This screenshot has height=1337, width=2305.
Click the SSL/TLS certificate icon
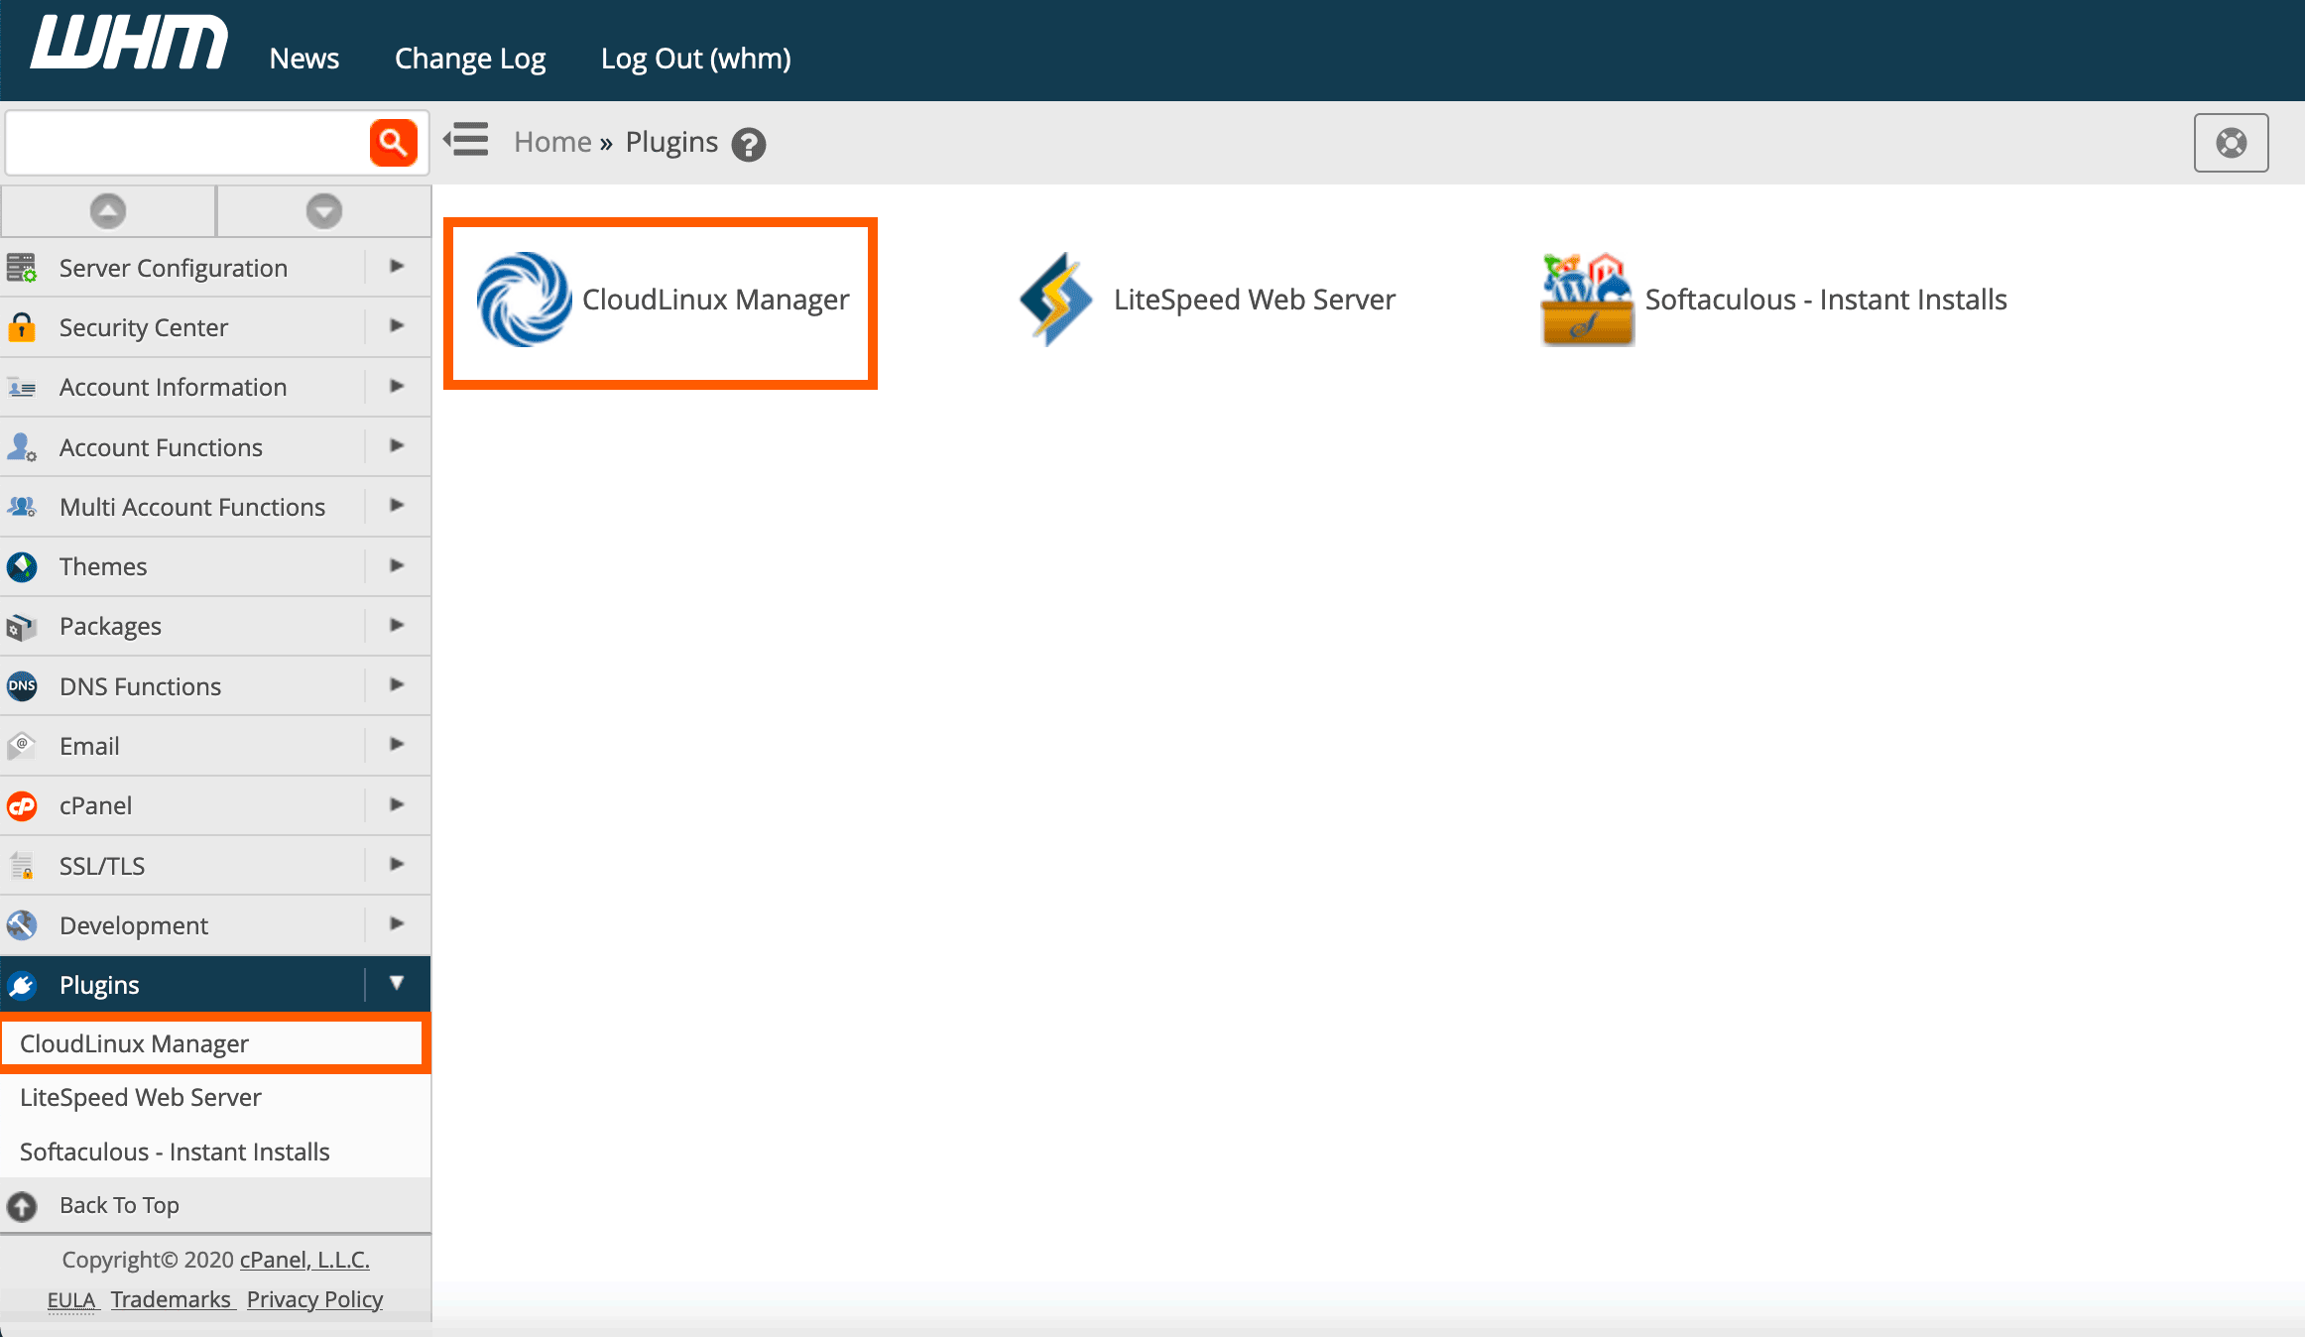(x=22, y=866)
